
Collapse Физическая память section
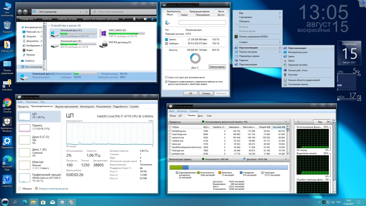pyautogui.click(x=286, y=159)
